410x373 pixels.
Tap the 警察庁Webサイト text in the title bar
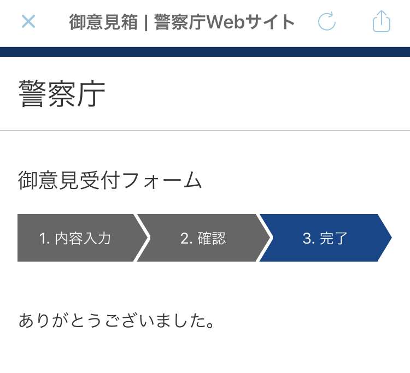(x=224, y=22)
